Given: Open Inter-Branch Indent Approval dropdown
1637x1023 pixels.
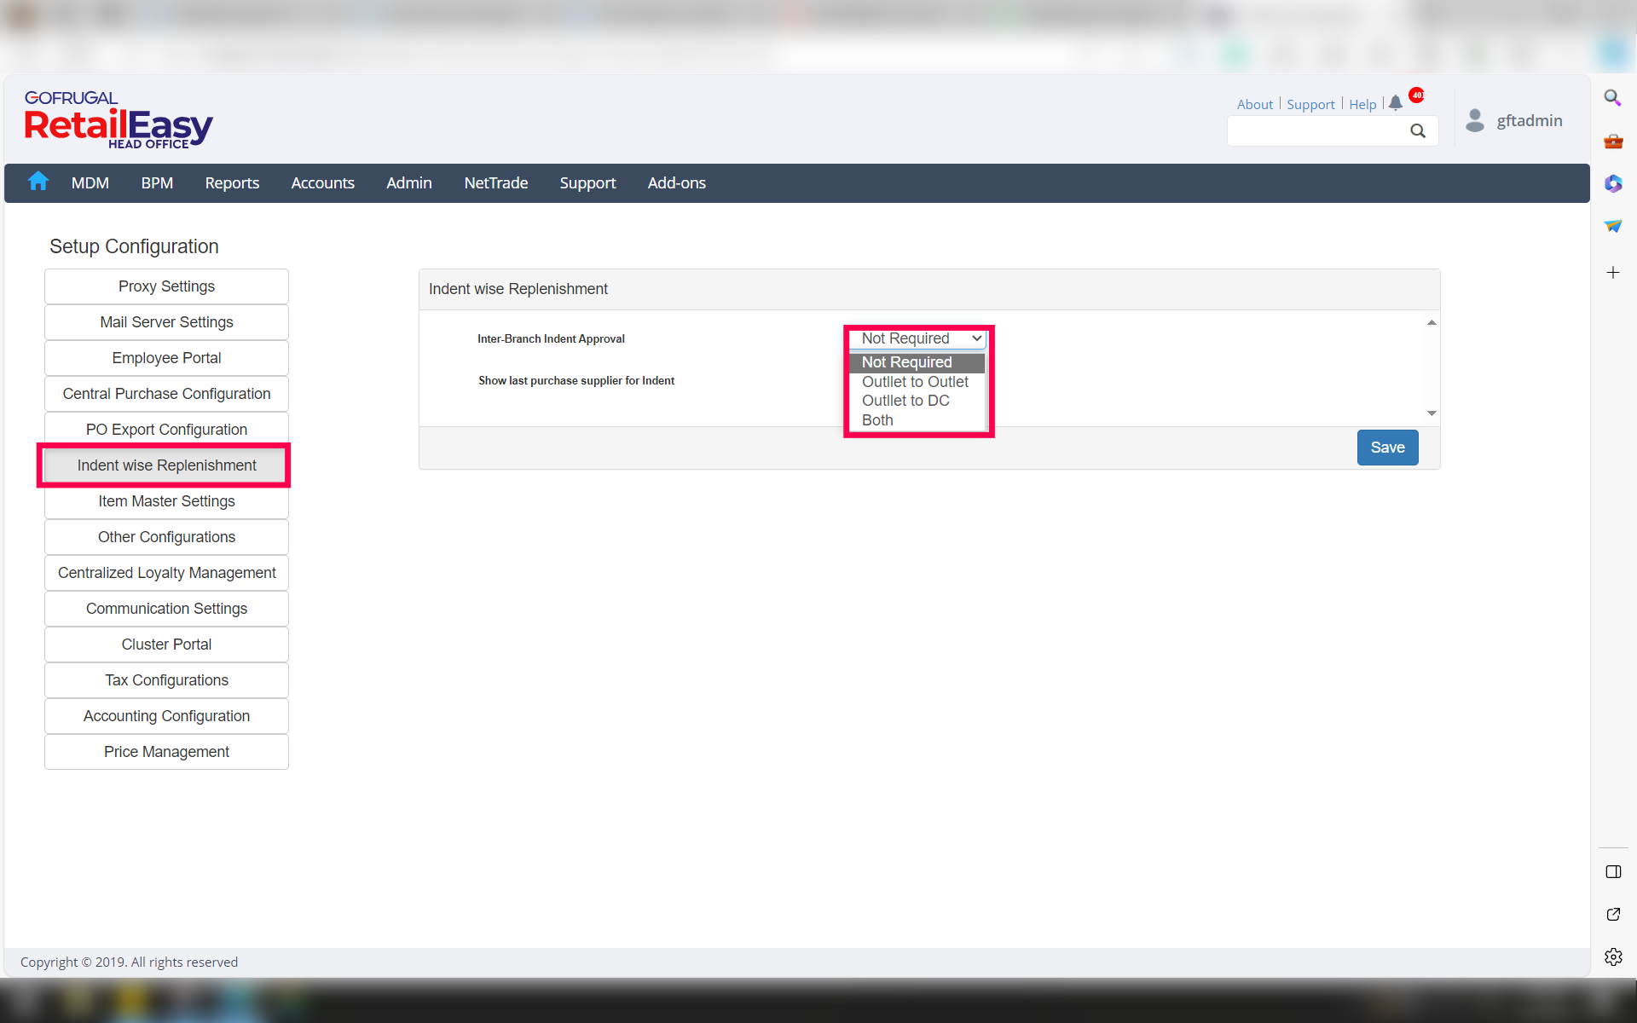Looking at the screenshot, I should (x=918, y=338).
